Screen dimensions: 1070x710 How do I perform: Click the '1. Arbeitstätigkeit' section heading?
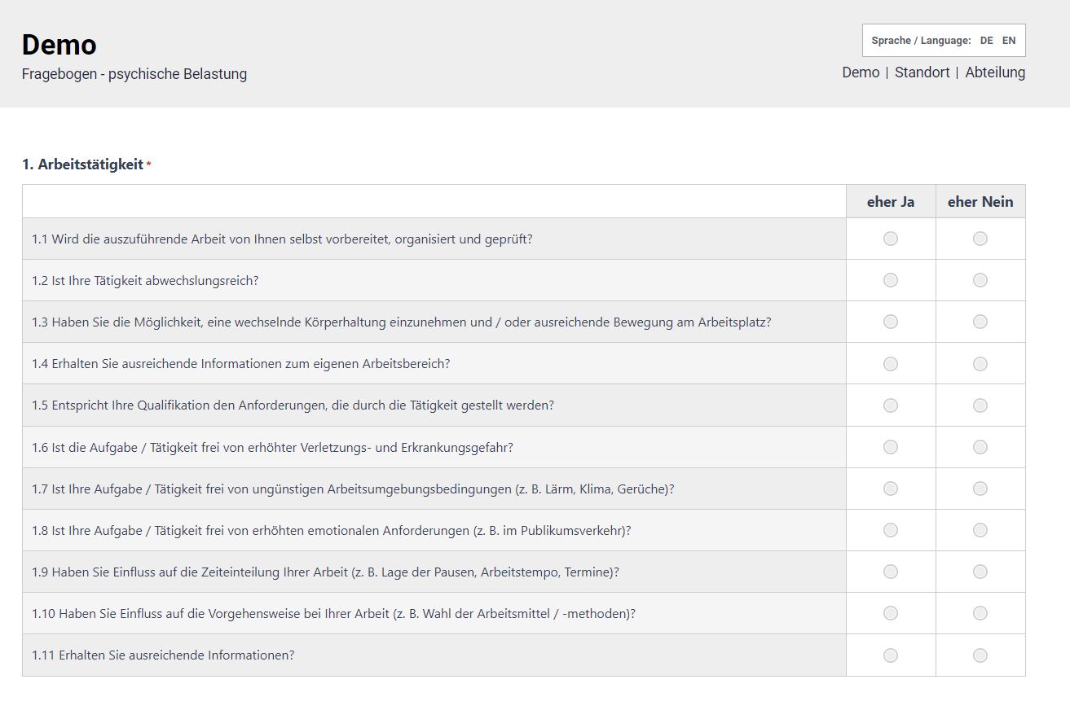[x=82, y=164]
